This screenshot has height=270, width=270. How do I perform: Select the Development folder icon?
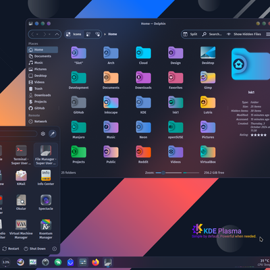coord(78,78)
